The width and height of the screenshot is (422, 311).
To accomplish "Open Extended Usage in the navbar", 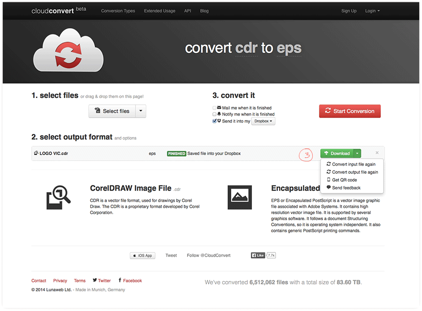I will pyautogui.click(x=159, y=11).
